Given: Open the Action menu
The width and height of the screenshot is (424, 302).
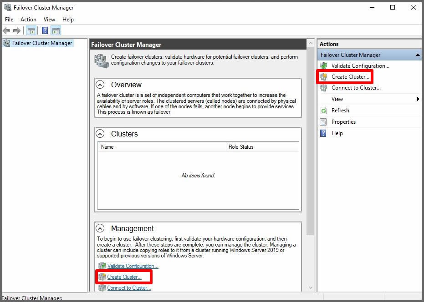Looking at the screenshot, I should (28, 20).
